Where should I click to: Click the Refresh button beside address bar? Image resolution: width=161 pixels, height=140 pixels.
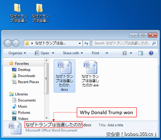86,43
